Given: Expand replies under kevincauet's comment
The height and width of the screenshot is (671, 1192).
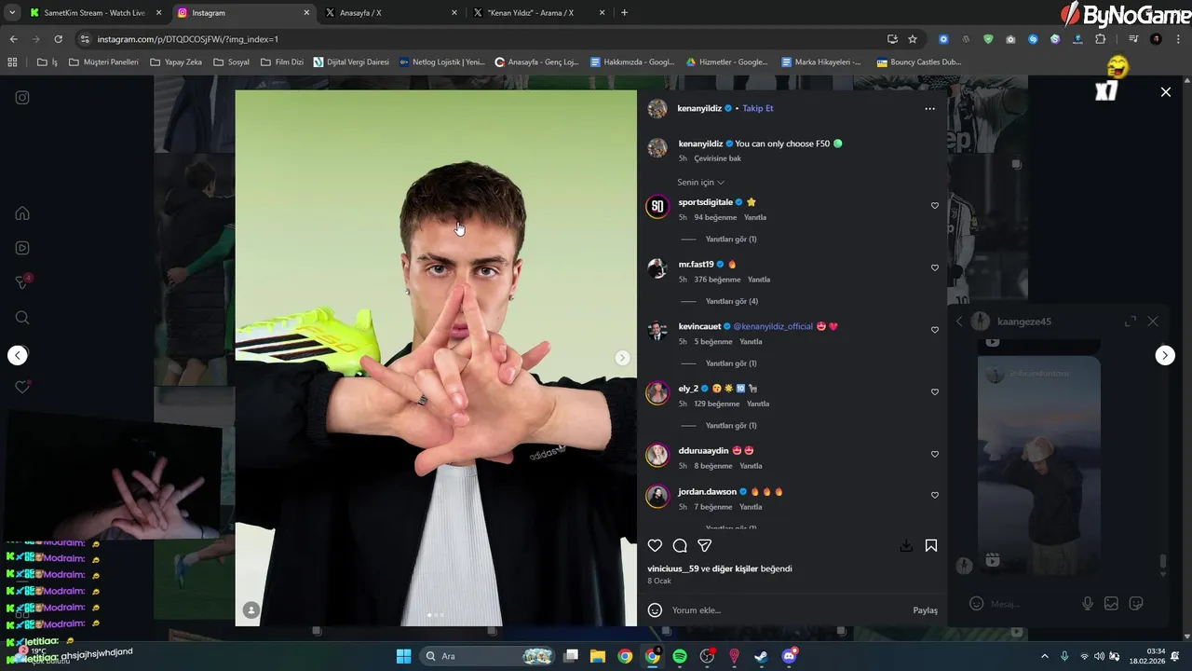Looking at the screenshot, I should click(x=731, y=363).
